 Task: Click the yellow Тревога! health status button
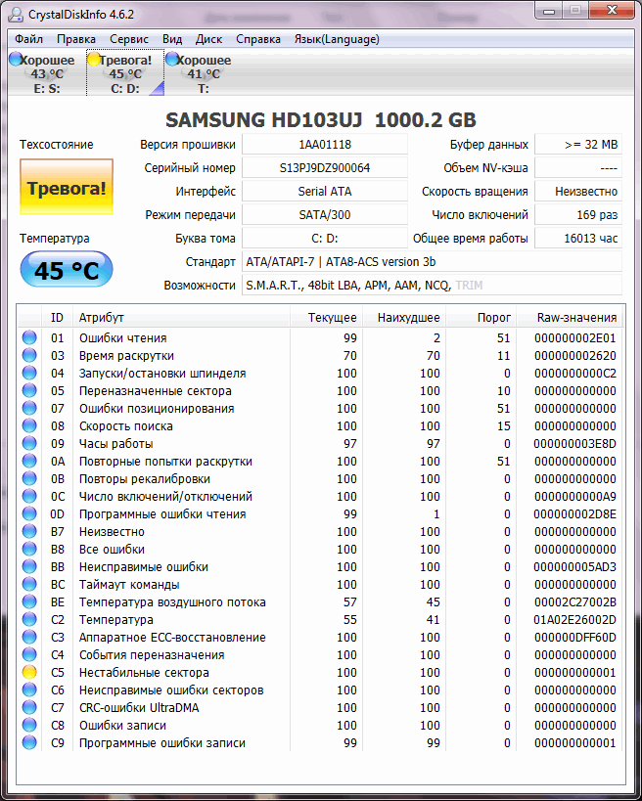coord(67,188)
